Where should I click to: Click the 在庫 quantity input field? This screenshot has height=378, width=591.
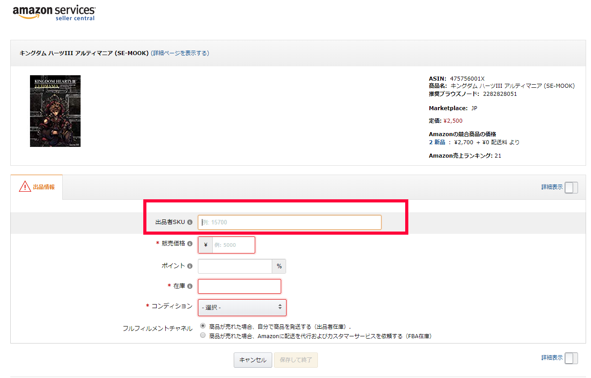click(x=239, y=286)
